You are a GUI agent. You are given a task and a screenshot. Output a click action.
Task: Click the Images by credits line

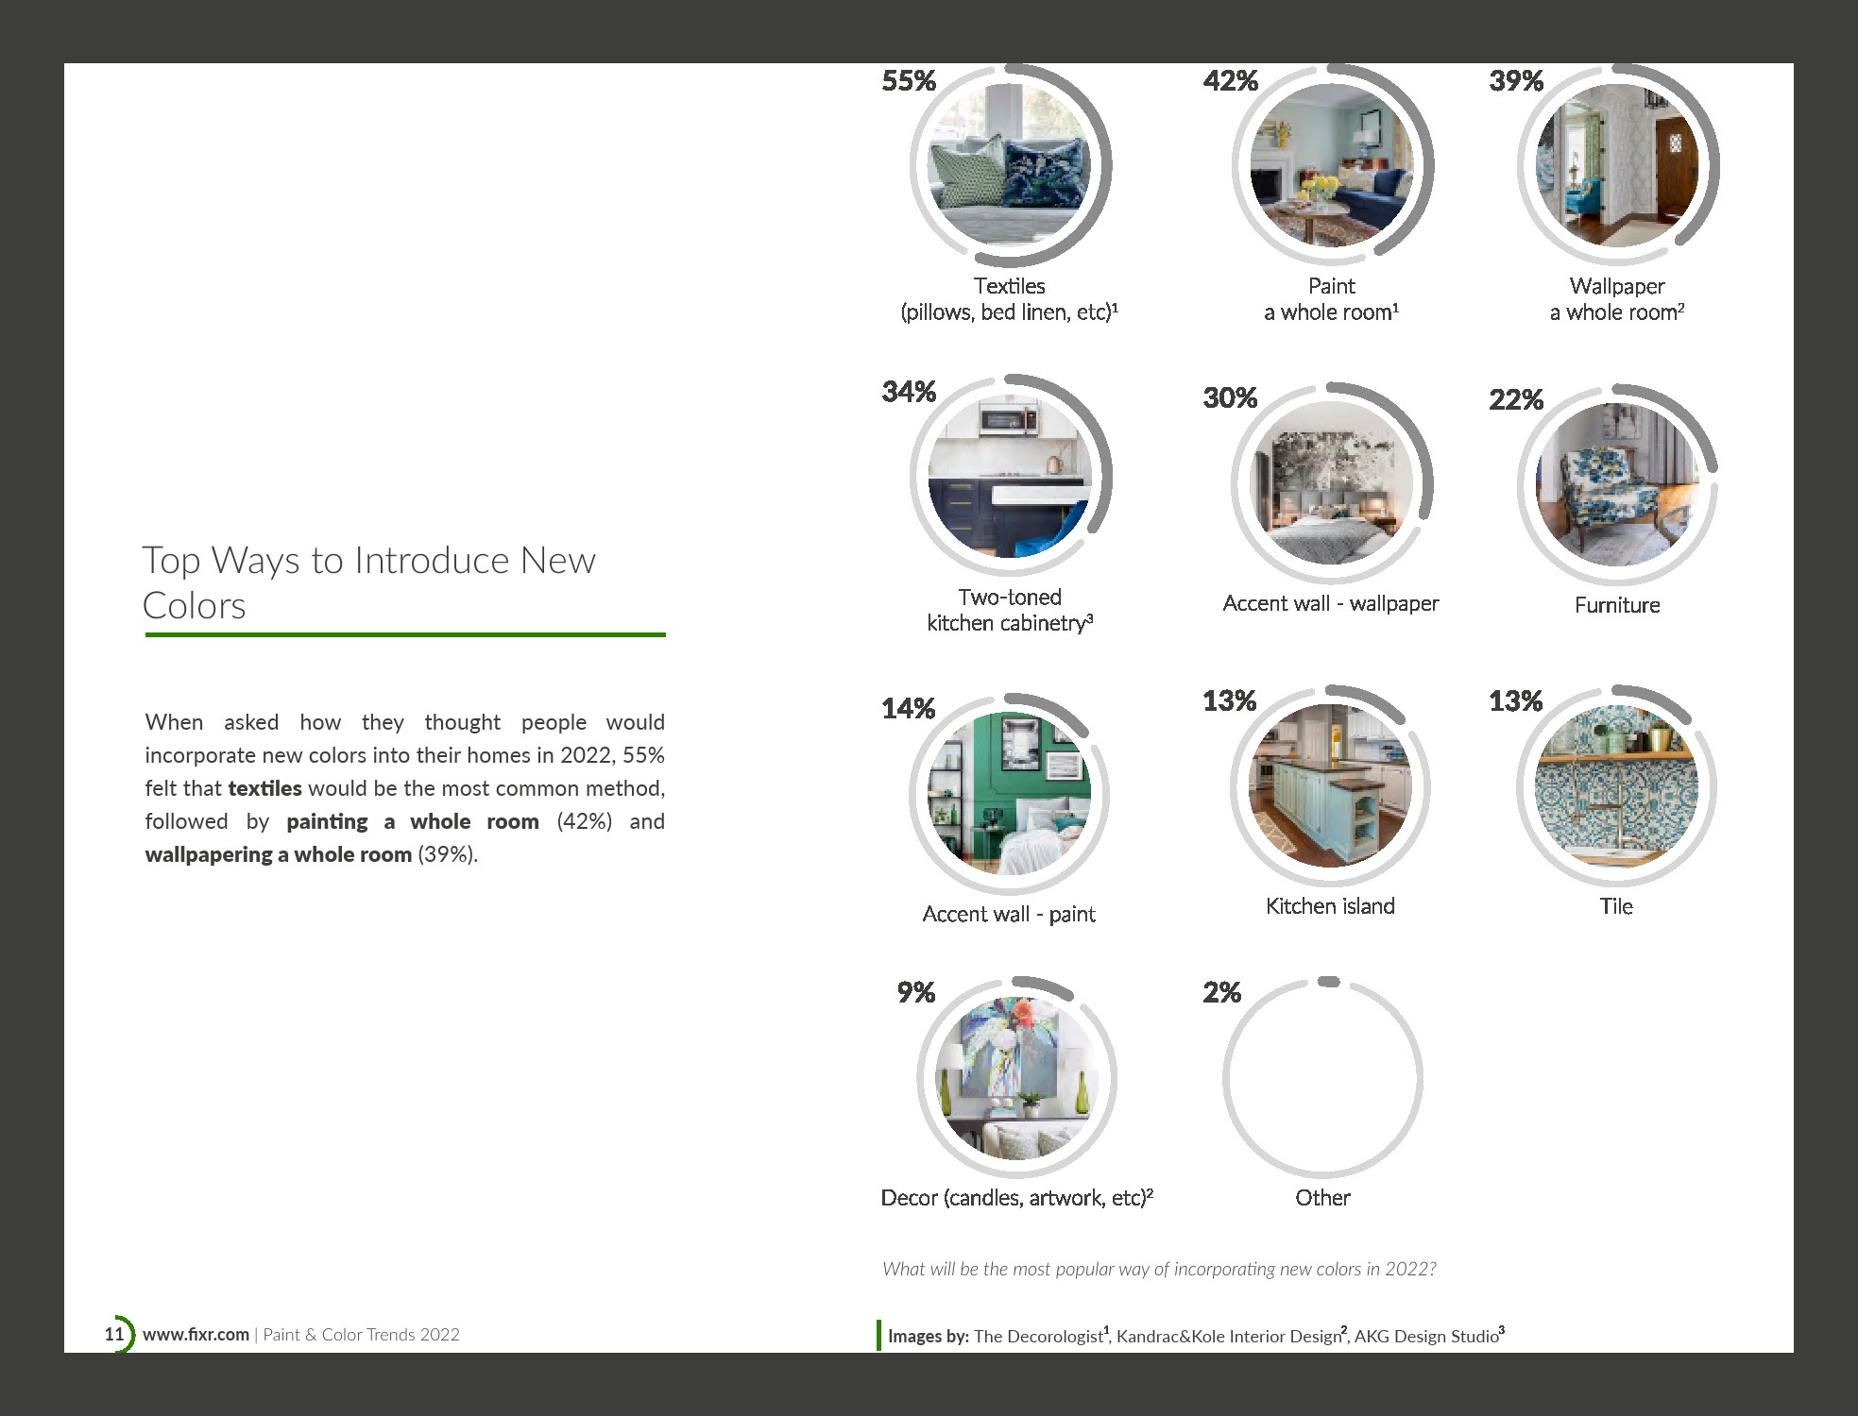pyautogui.click(x=1195, y=1336)
